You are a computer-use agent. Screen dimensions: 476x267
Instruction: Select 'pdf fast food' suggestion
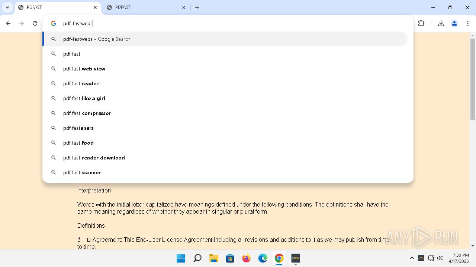(225, 143)
